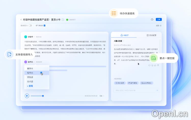Edit the meeting title with pencil icon
Viewport: 191px width, 120px height.
(63, 20)
